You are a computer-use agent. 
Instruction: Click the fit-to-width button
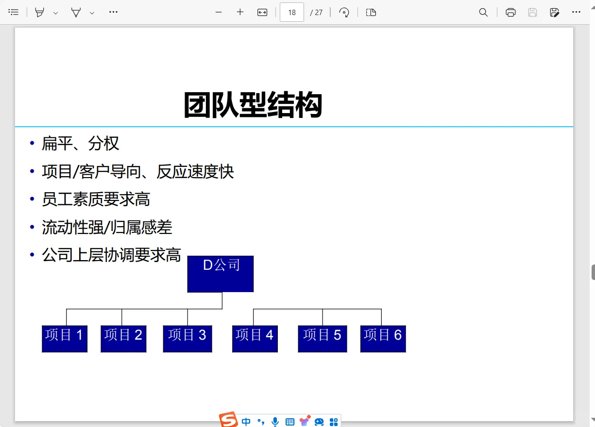[262, 12]
